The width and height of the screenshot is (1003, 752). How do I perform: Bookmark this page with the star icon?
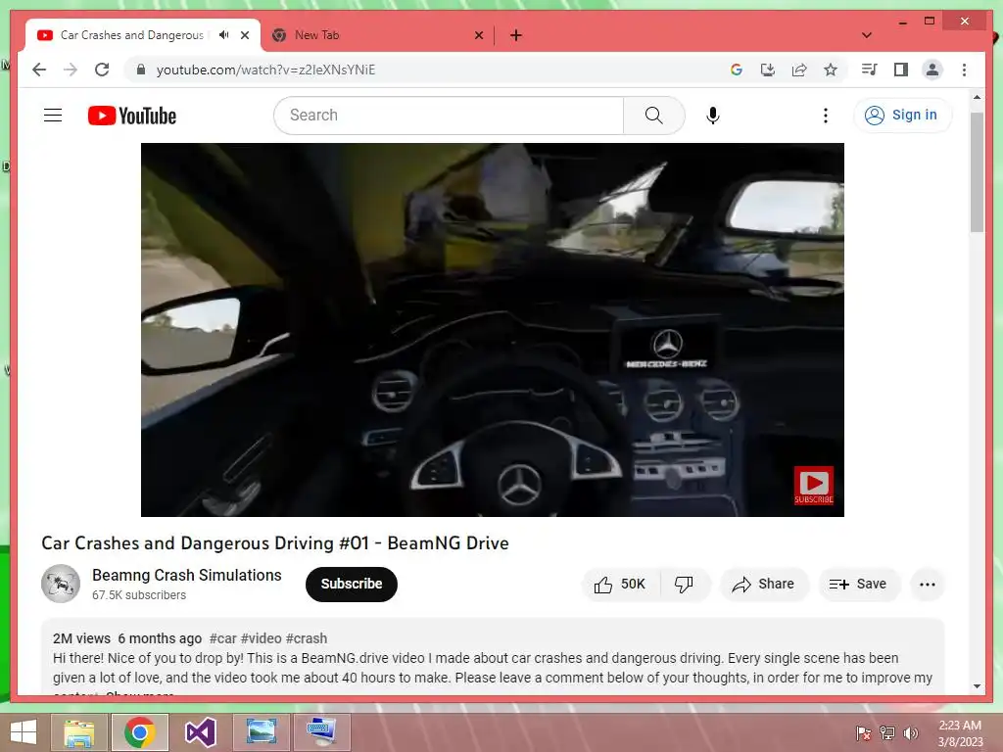[x=831, y=70]
